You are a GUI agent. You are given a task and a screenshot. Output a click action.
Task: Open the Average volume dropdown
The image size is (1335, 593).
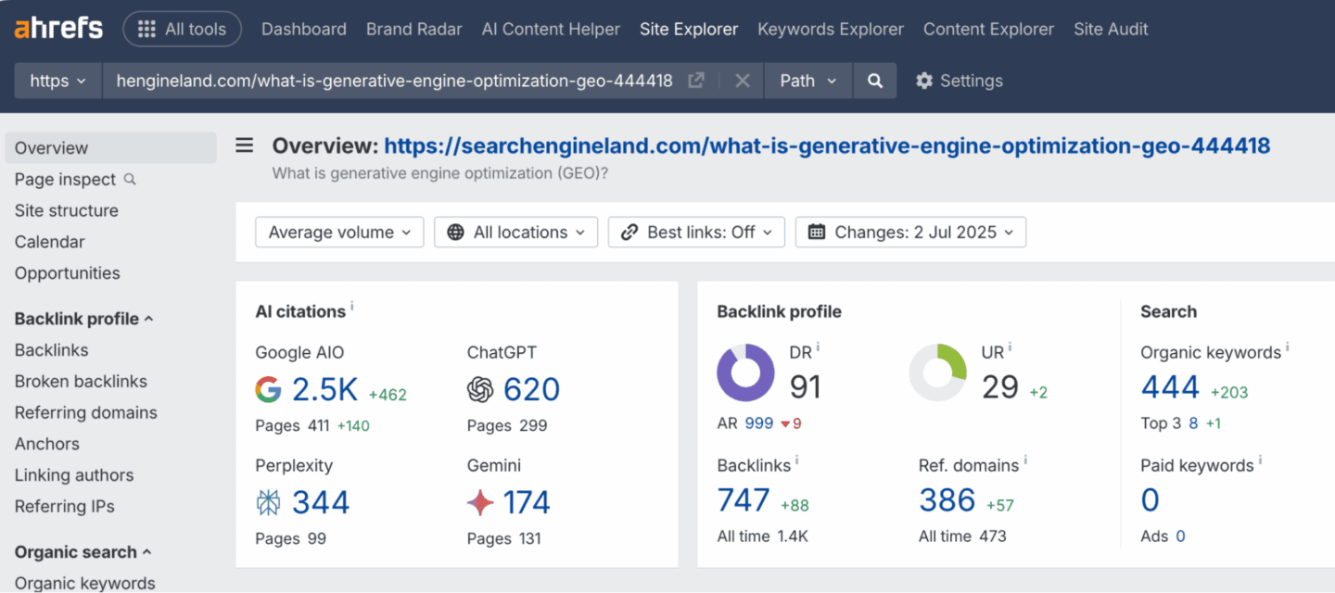pos(339,233)
